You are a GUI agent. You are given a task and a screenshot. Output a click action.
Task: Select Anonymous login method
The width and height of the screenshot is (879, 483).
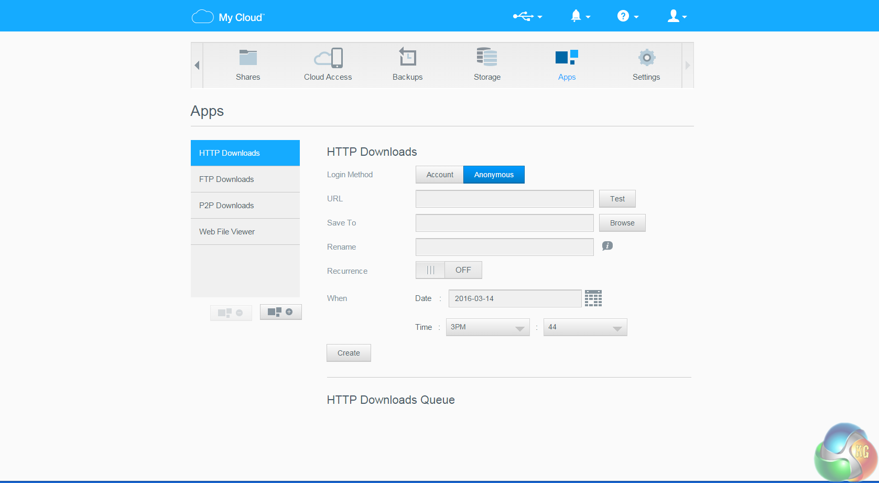coord(494,175)
